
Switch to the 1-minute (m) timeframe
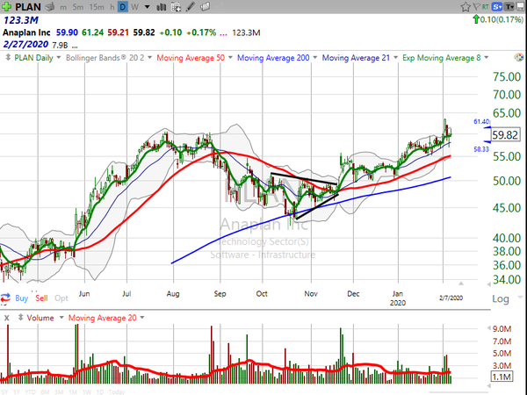point(63,7)
